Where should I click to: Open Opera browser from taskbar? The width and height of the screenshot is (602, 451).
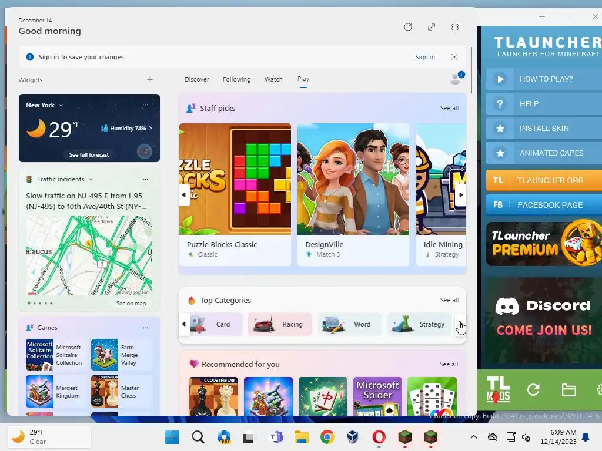[379, 437]
